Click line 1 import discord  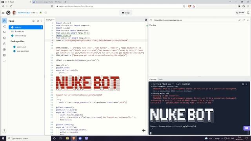63,23
